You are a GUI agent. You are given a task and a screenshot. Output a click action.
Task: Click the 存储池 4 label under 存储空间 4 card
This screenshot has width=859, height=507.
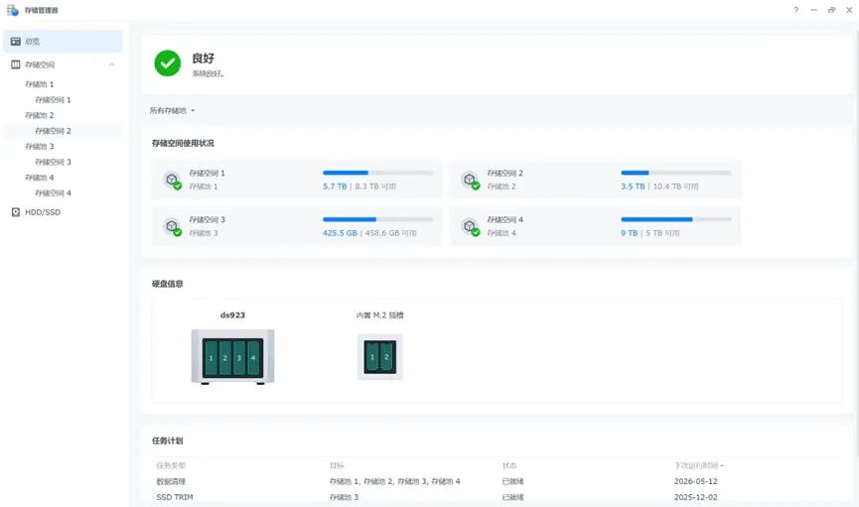click(501, 233)
